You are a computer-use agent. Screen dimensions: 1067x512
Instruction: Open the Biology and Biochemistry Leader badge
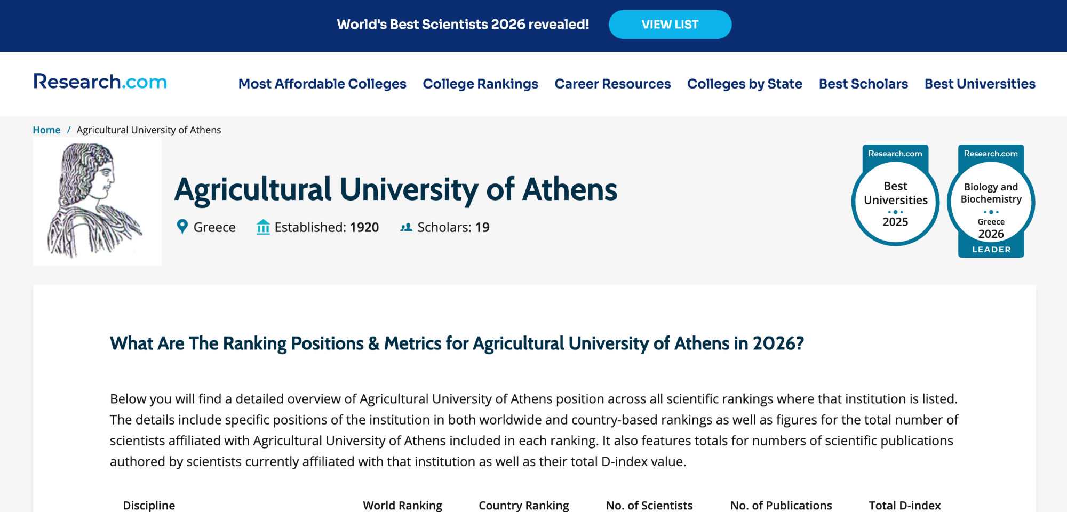[991, 201]
